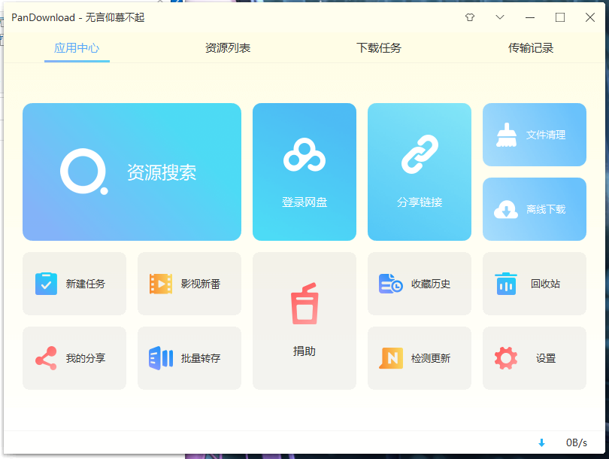Click the orange N icon 检测更新
The image size is (609, 459).
pos(391,358)
